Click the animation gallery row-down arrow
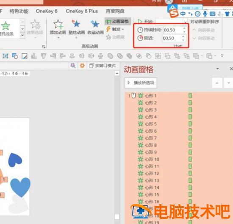The image size is (233, 224). [22, 29]
